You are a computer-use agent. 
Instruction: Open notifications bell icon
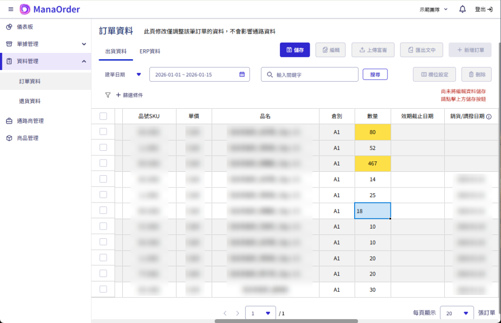[462, 9]
